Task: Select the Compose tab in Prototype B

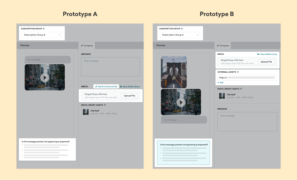Action: [x=223, y=45]
